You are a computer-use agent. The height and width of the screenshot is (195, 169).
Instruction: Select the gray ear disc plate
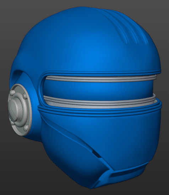click(20, 110)
